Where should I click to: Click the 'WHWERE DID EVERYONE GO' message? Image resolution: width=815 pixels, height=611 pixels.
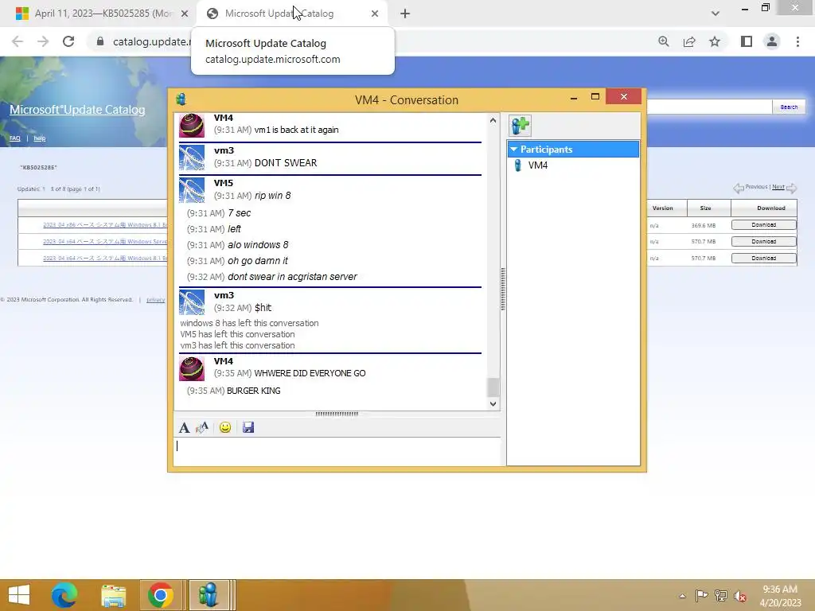(310, 373)
